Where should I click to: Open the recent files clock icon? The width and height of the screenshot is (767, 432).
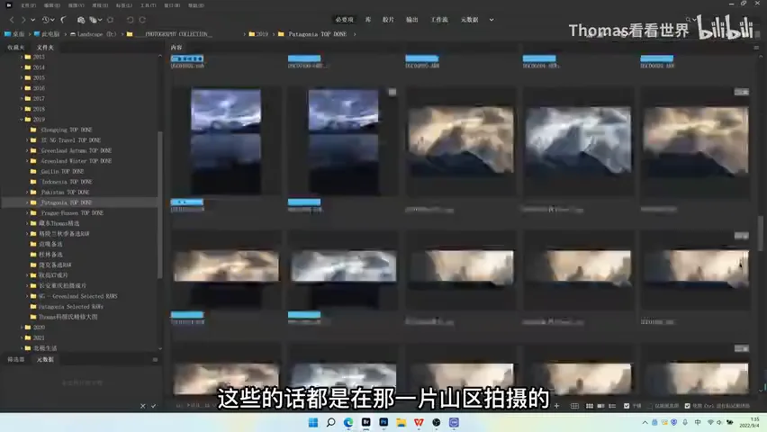46,20
